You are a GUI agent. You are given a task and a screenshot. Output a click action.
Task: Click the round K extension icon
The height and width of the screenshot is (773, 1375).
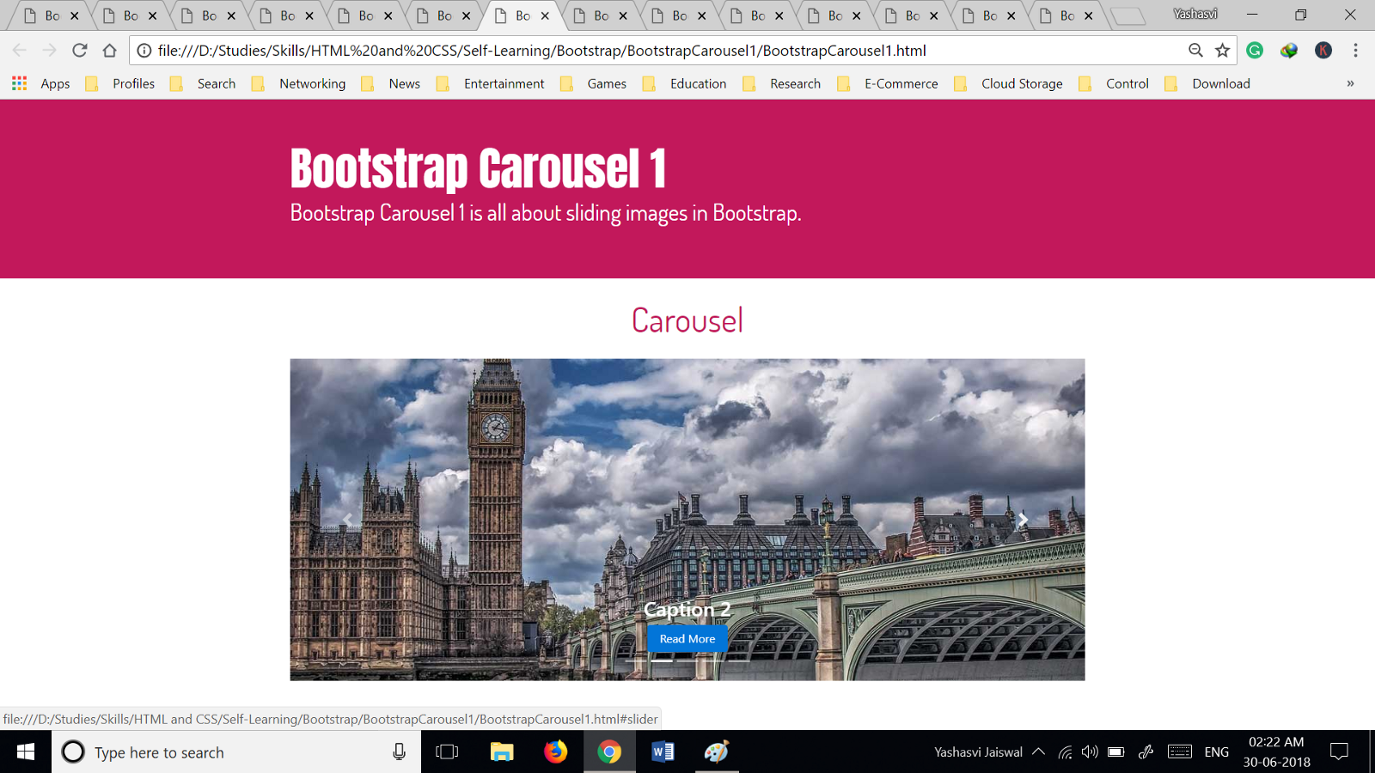click(1323, 51)
